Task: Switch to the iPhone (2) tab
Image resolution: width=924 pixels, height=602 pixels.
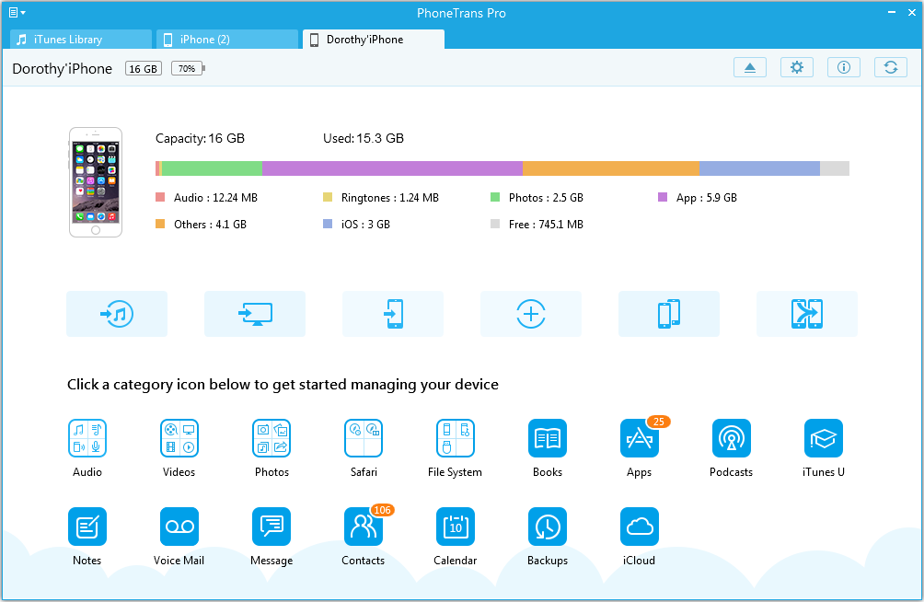Action: pyautogui.click(x=227, y=40)
